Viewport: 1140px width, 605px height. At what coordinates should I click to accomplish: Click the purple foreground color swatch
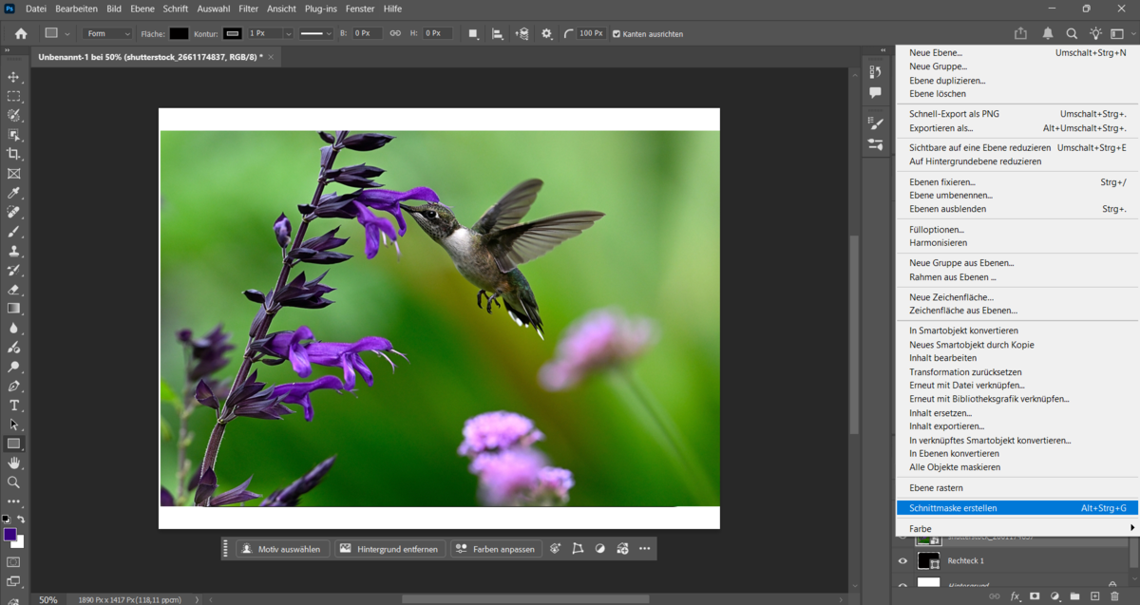11,532
